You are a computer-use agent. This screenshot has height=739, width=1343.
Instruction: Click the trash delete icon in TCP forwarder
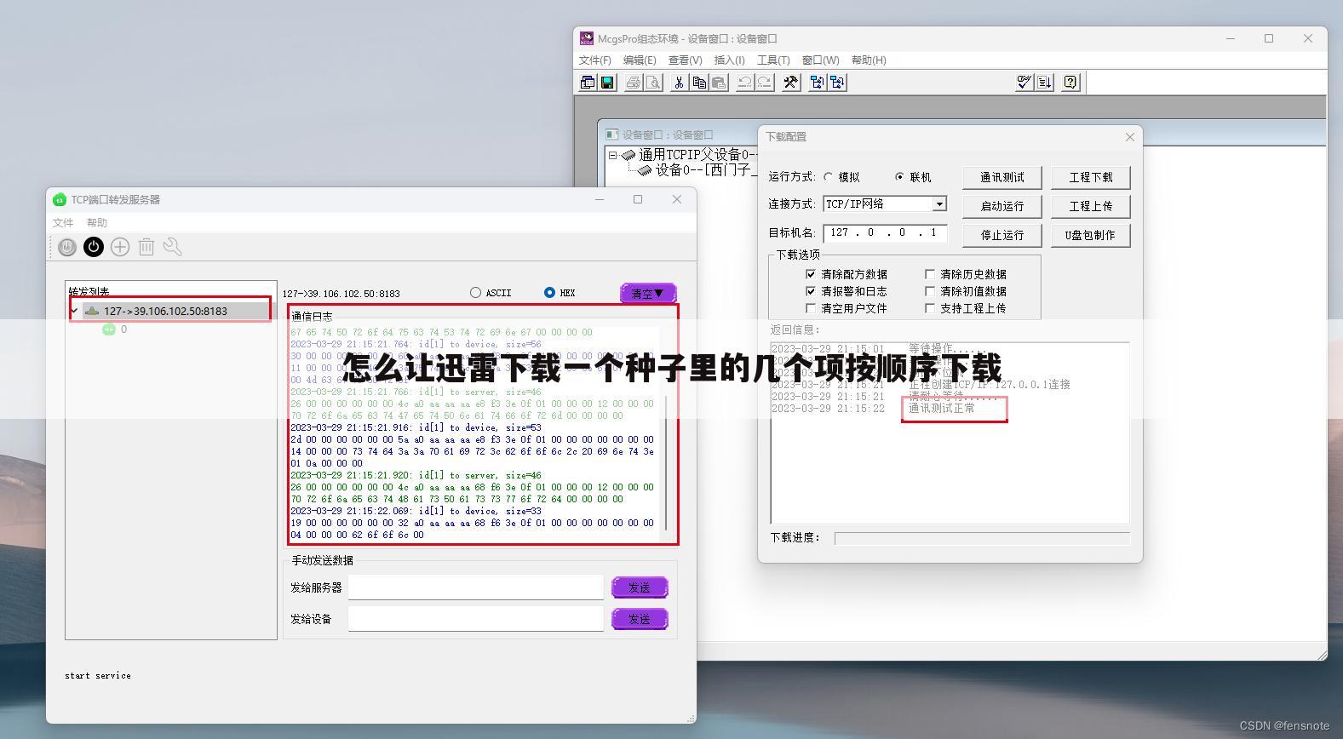point(146,247)
